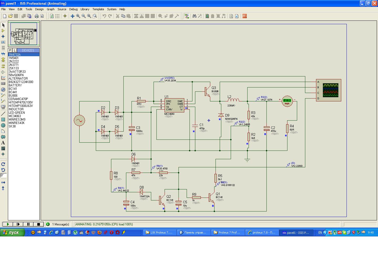378x269 pixels.
Task: Activate the Wire Label mode tool
Action: tap(3, 42)
